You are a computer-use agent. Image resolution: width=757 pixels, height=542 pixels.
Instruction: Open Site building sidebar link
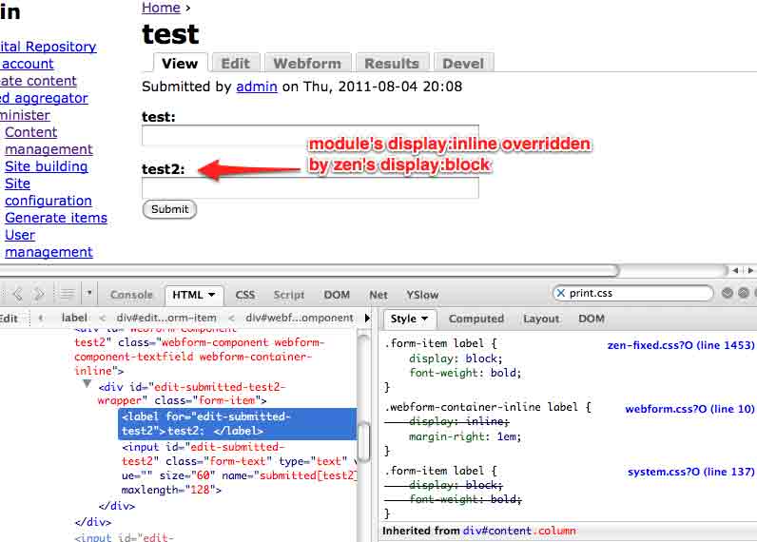pos(47,166)
